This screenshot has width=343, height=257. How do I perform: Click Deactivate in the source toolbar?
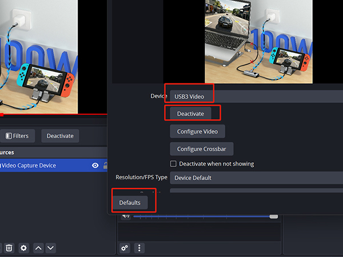click(x=60, y=136)
